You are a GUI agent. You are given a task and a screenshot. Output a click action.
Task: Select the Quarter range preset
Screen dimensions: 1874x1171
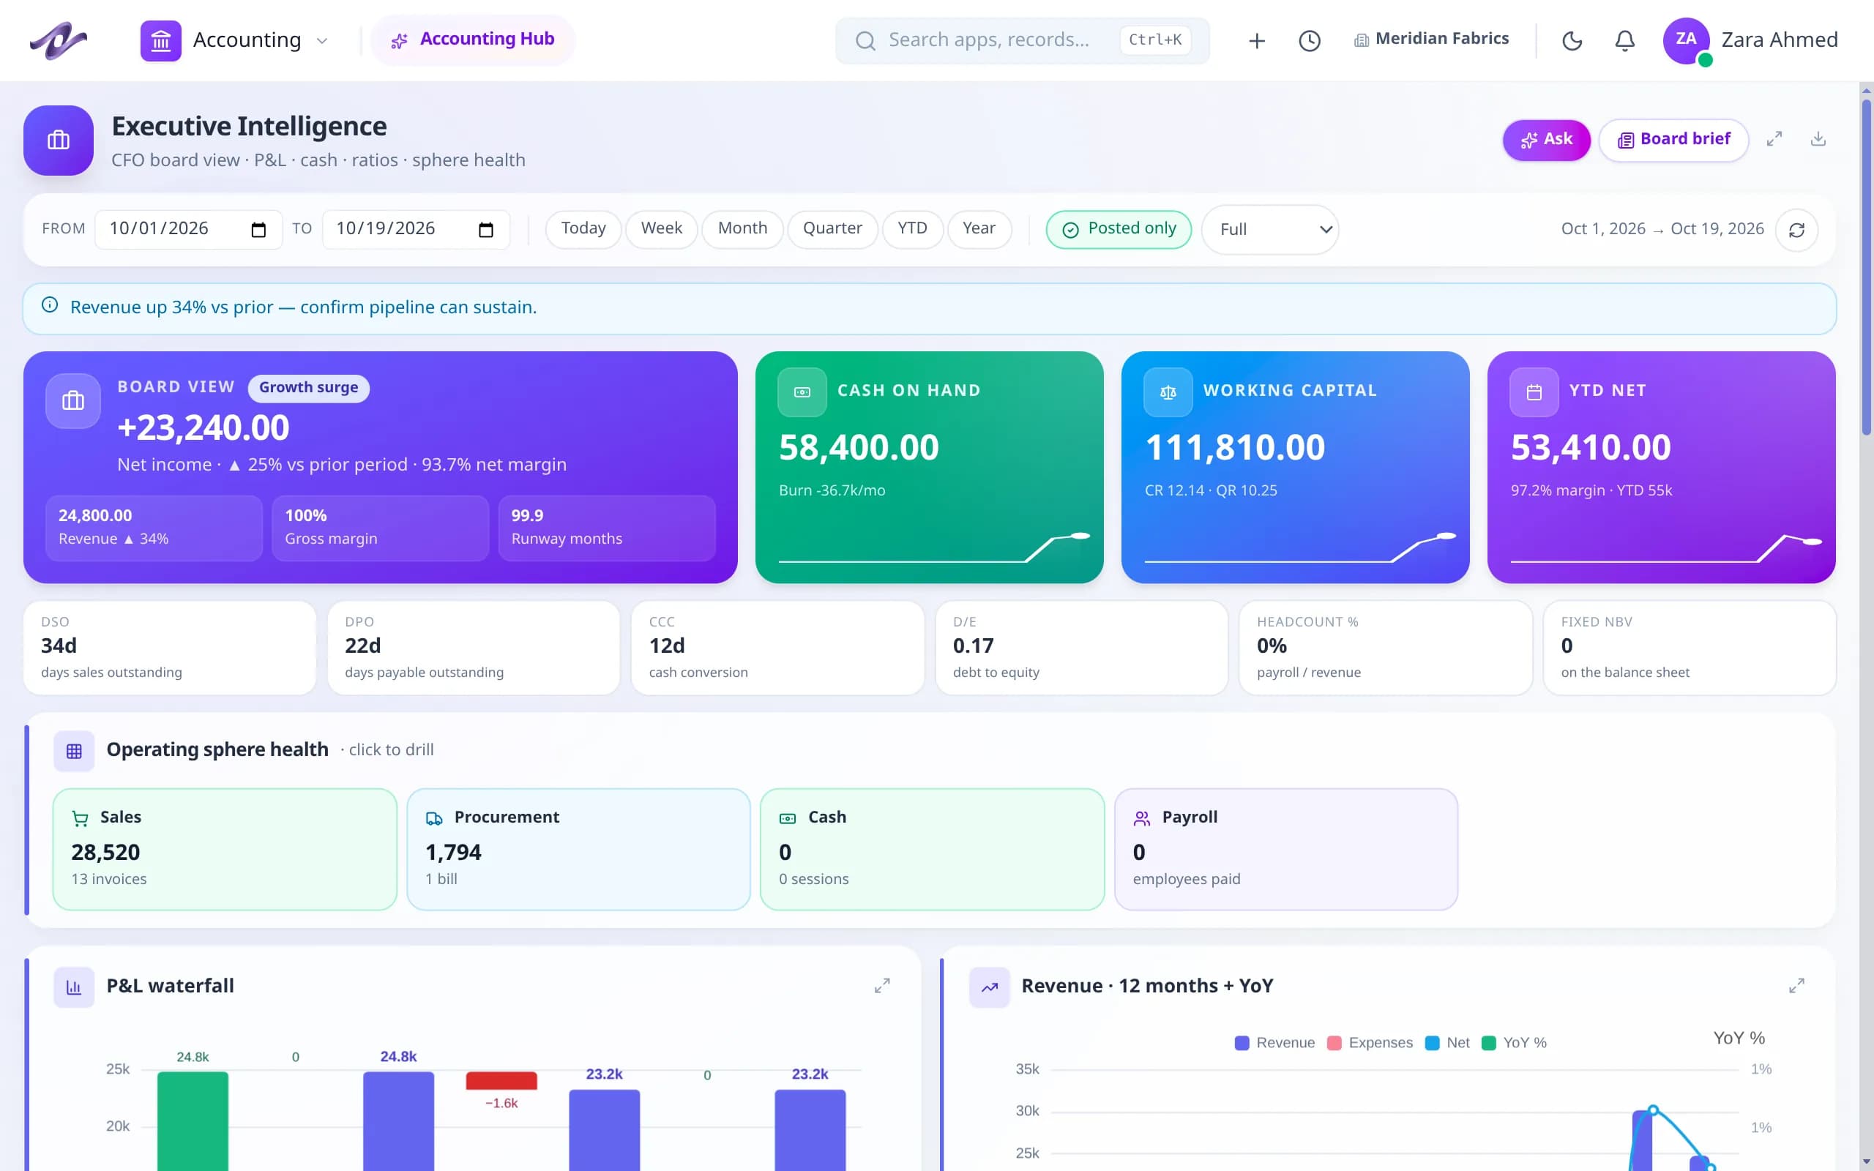tap(832, 229)
